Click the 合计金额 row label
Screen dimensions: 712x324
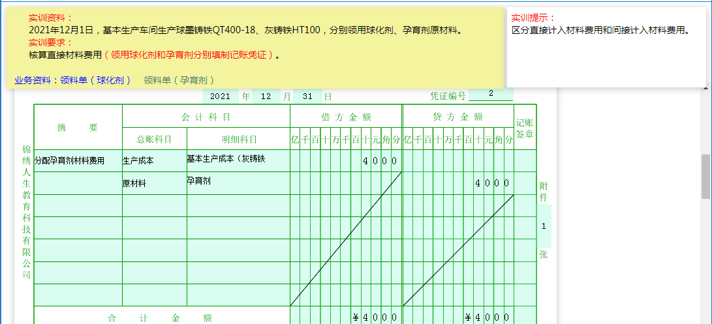[162, 317]
